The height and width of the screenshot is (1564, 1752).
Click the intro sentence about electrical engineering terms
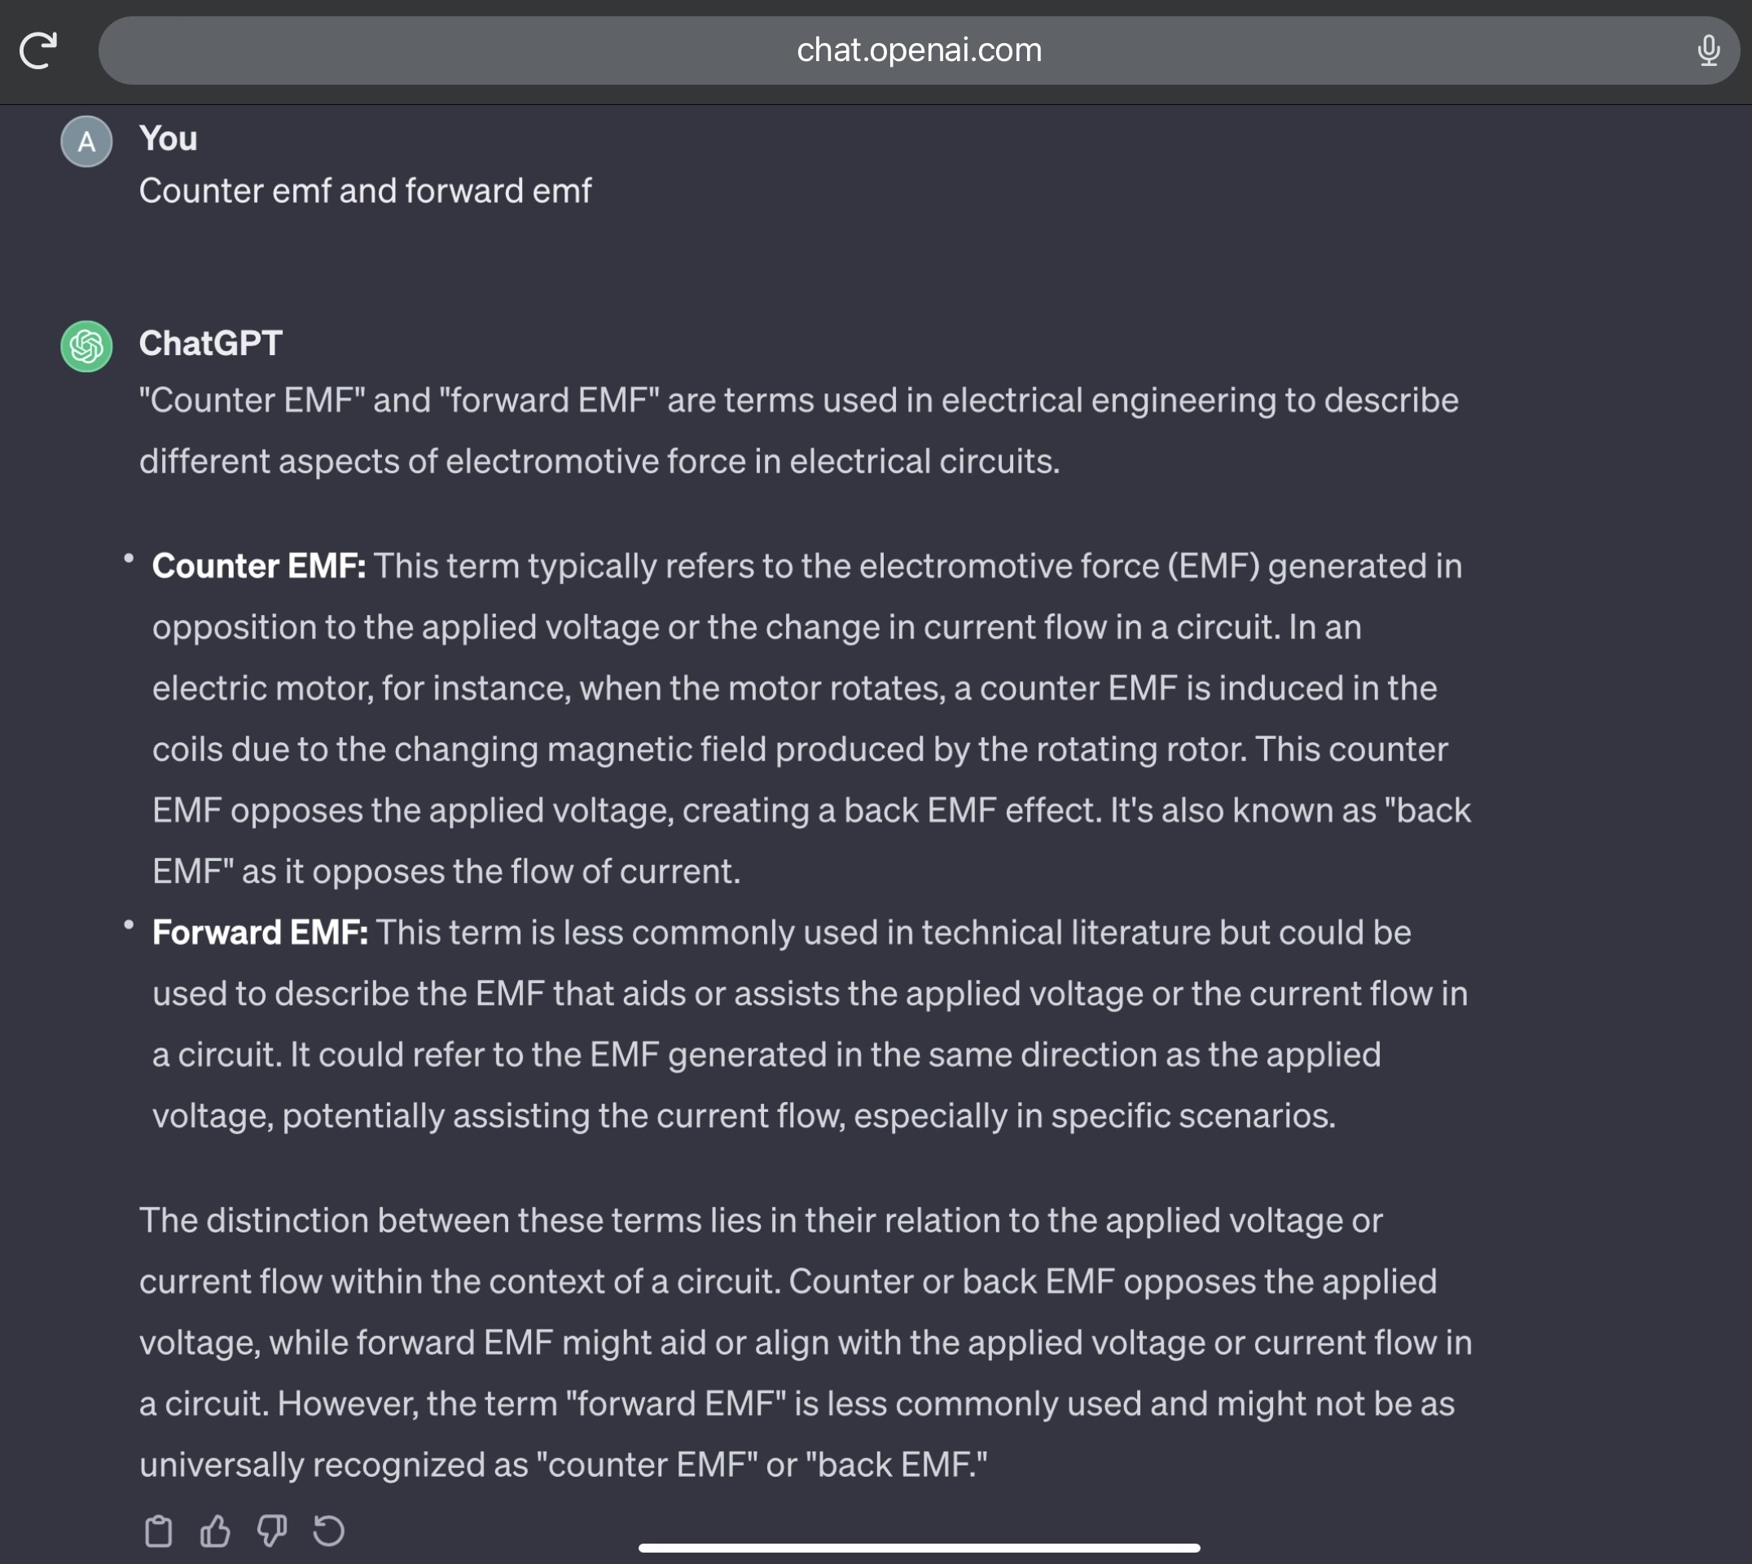pos(799,431)
